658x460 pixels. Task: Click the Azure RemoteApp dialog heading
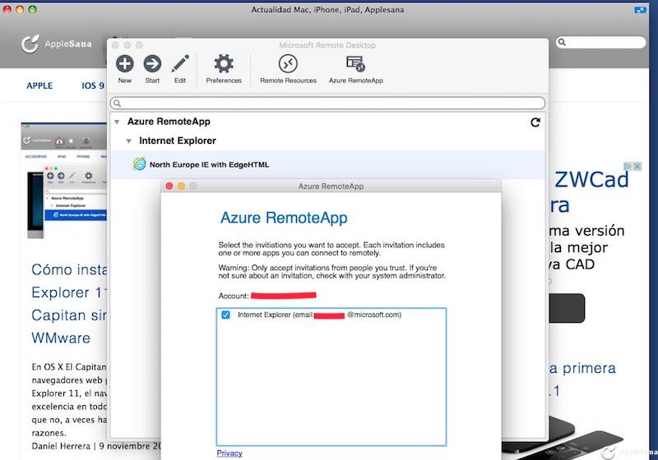284,218
